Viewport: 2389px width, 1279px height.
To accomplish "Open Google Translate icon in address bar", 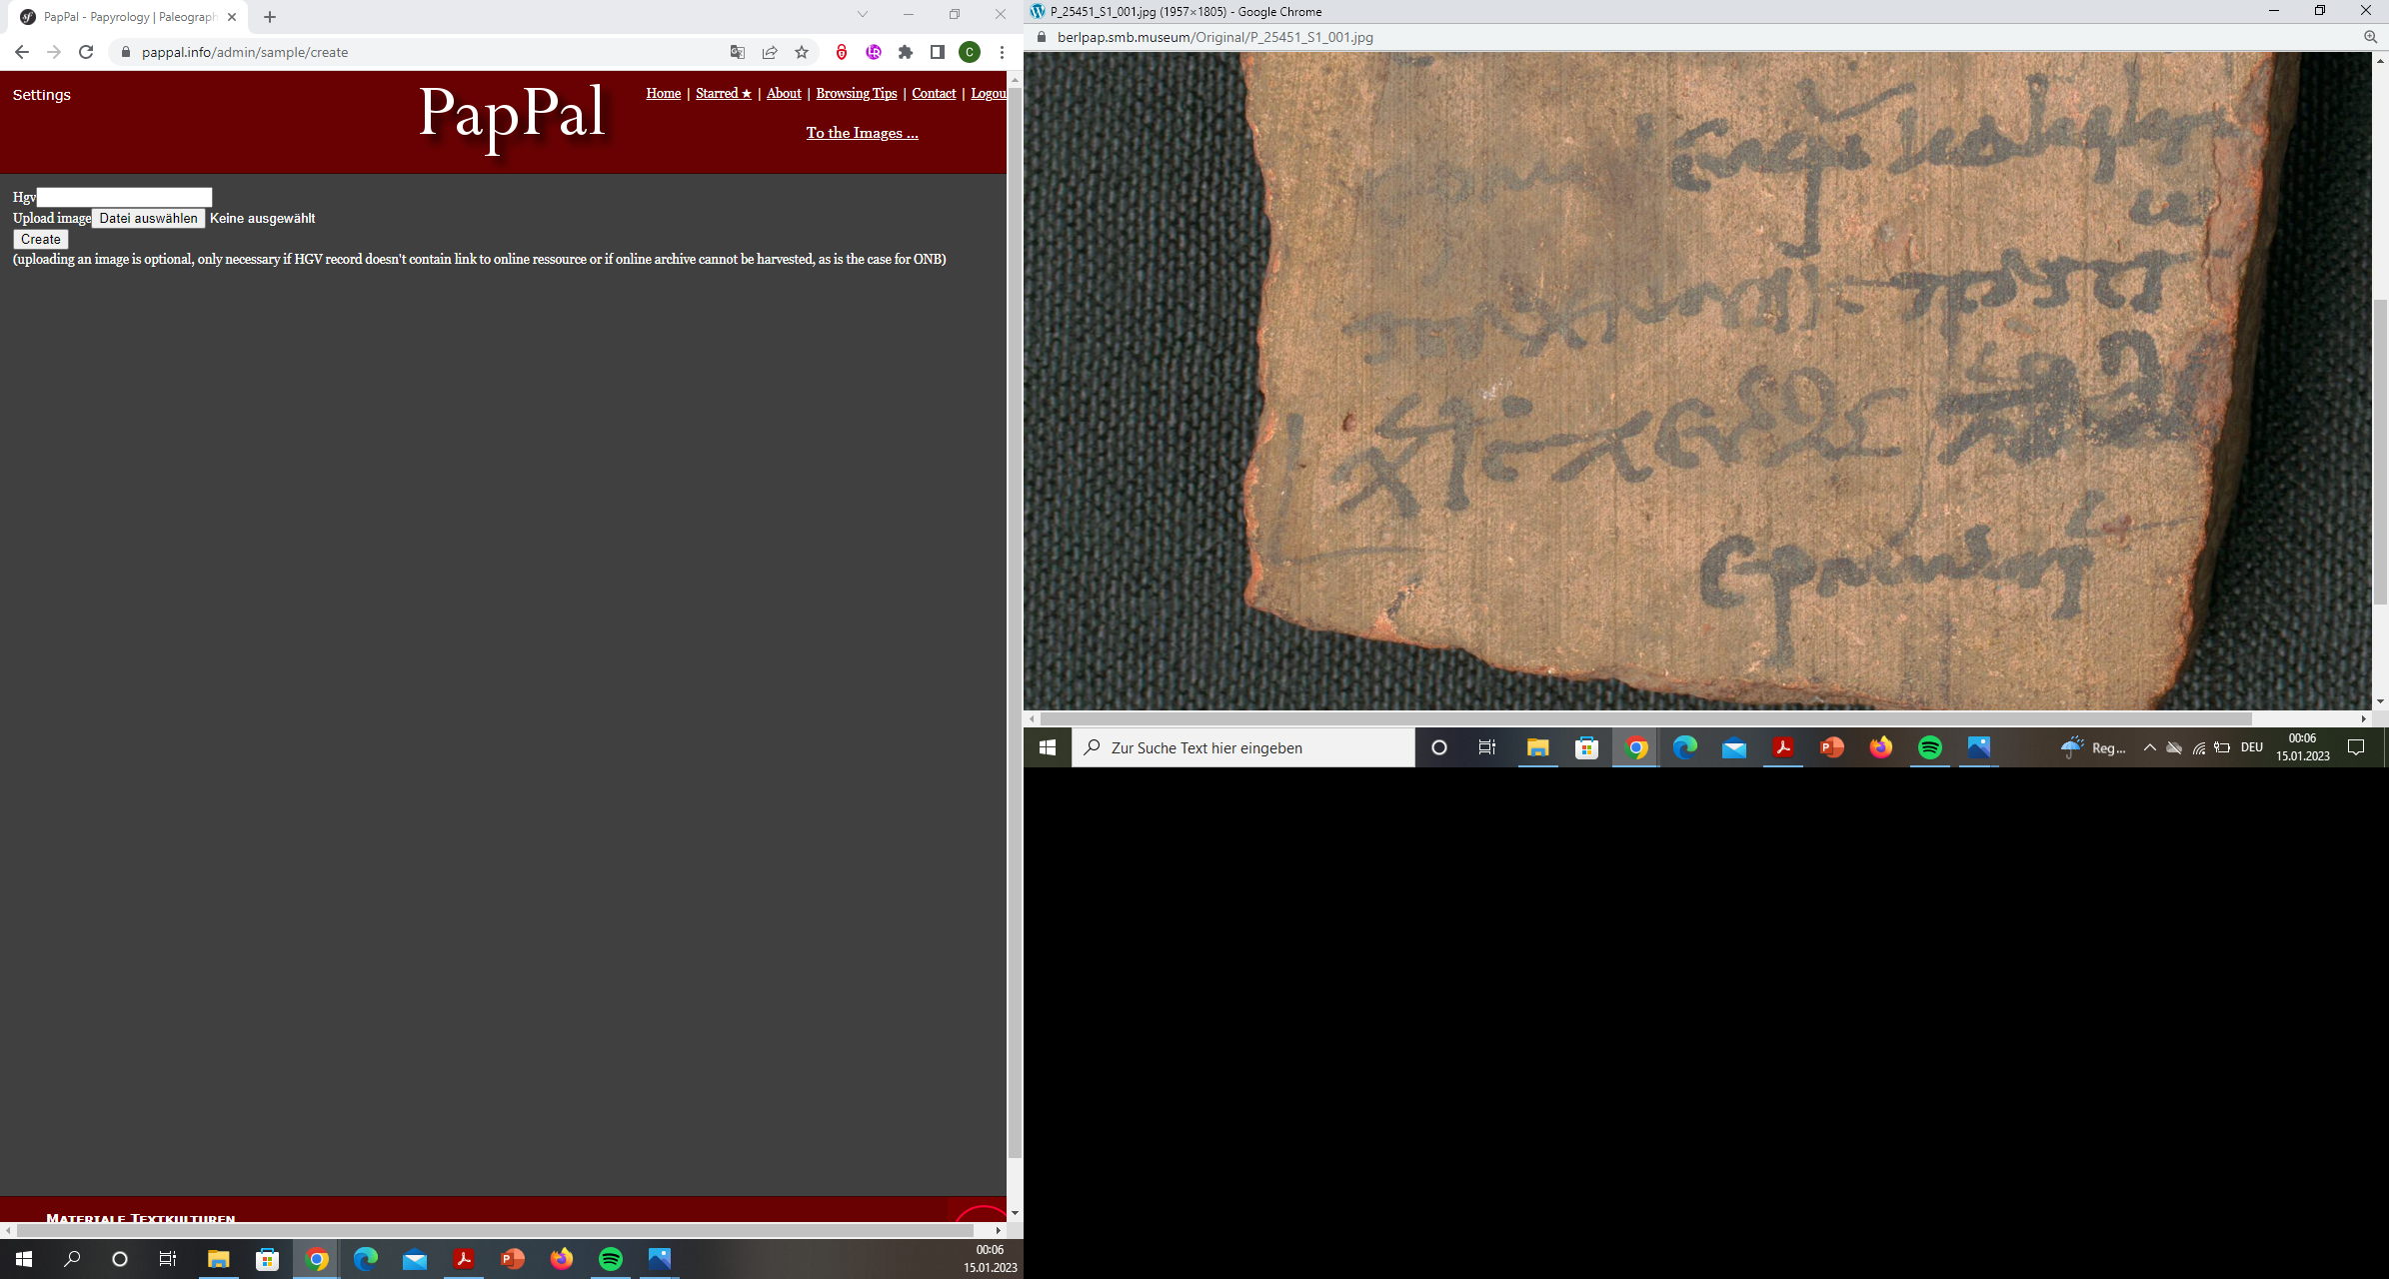I will (x=738, y=52).
